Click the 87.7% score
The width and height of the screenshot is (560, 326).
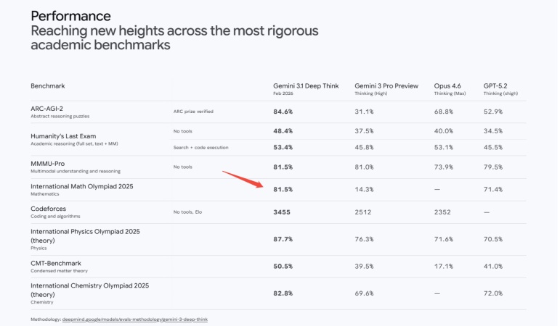[x=283, y=239]
